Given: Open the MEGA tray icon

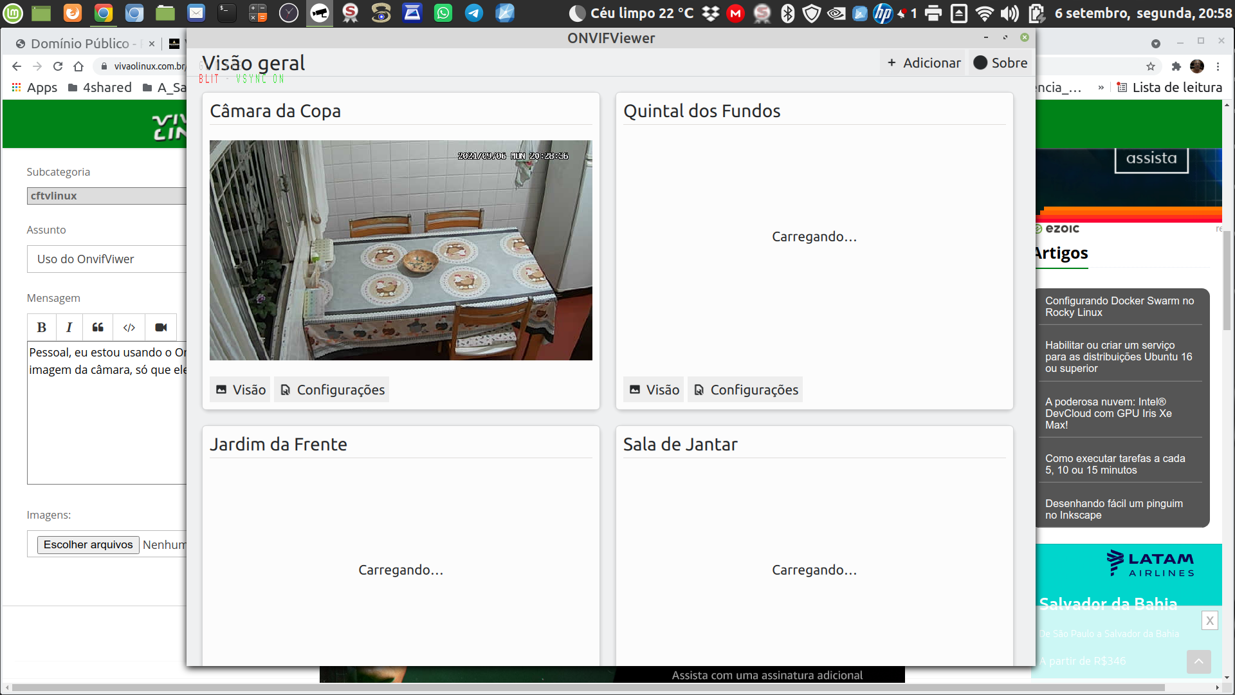Looking at the screenshot, I should point(735,13).
